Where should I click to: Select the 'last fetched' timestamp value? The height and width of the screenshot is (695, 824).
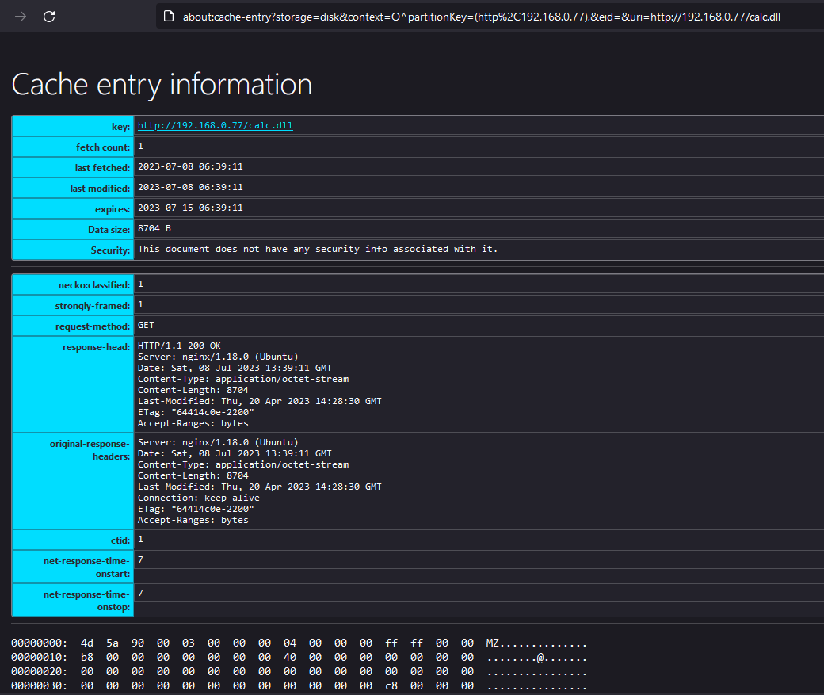point(190,167)
